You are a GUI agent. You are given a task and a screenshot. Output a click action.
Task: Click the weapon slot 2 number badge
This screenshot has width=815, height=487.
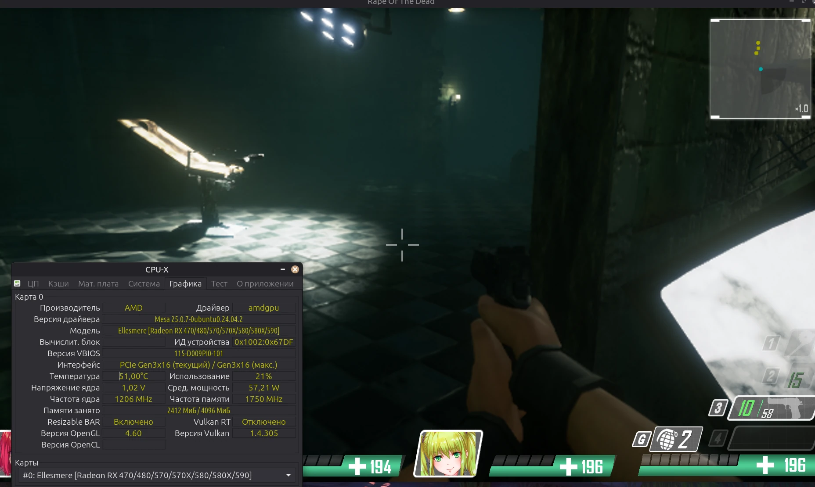[771, 376]
